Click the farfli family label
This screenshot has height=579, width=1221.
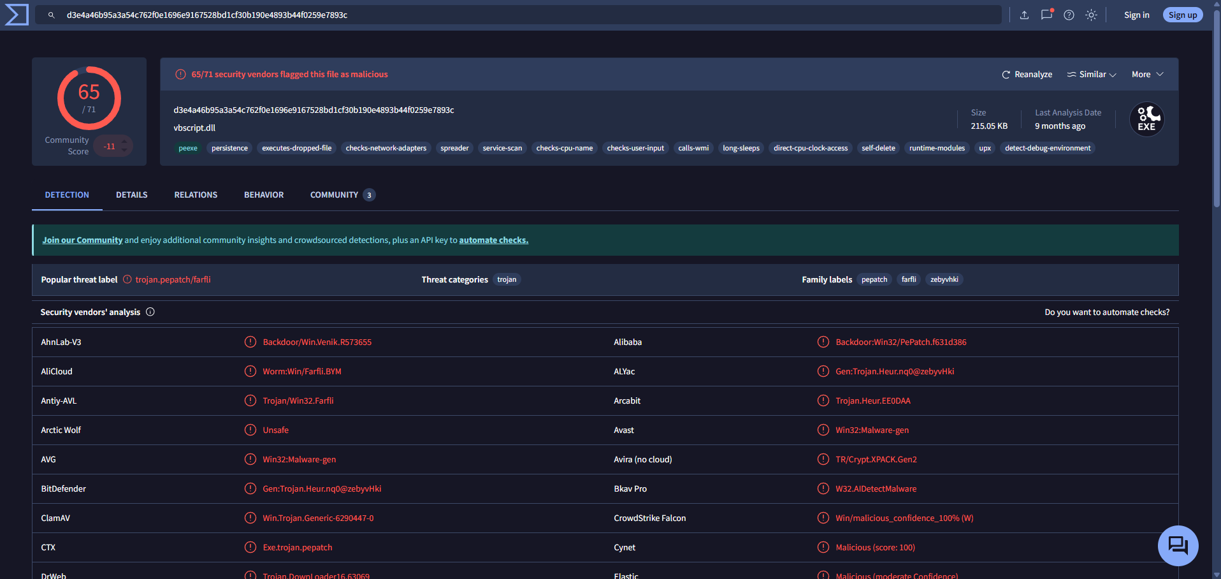pos(909,279)
